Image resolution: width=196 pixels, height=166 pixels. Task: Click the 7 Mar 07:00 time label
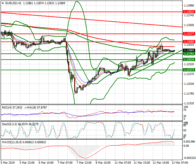pyautogui.click(x=65, y=163)
